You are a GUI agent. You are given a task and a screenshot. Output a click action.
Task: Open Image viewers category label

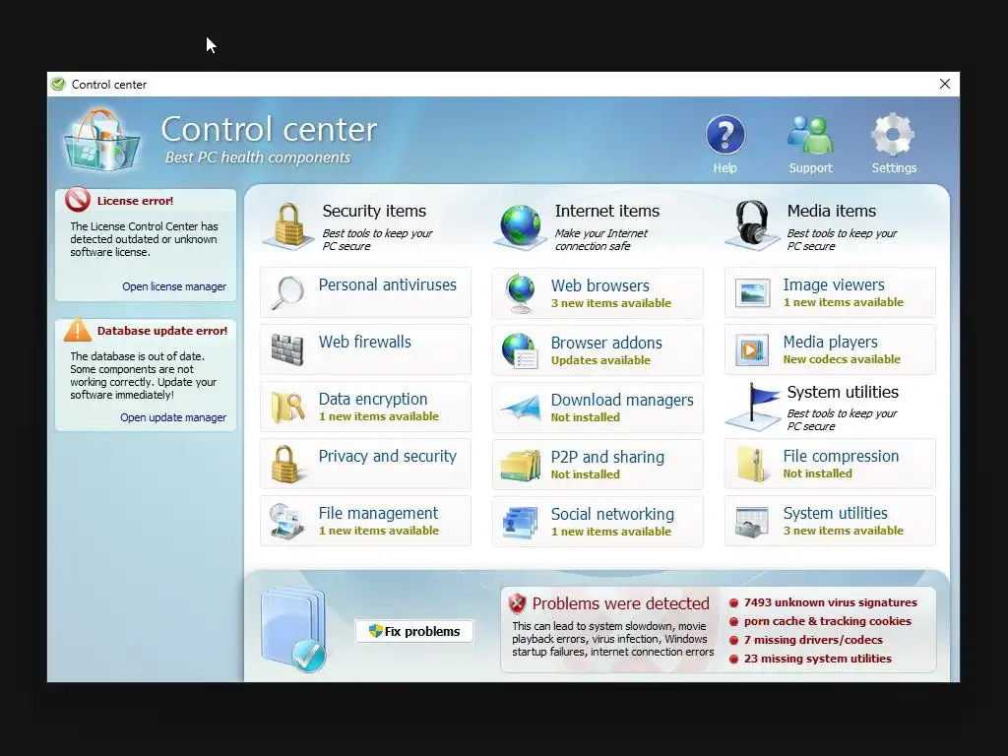coord(834,284)
